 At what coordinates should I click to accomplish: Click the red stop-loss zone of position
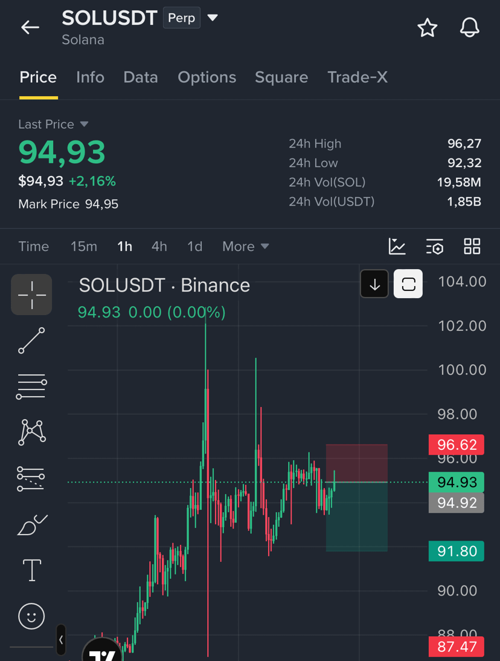pyautogui.click(x=356, y=463)
